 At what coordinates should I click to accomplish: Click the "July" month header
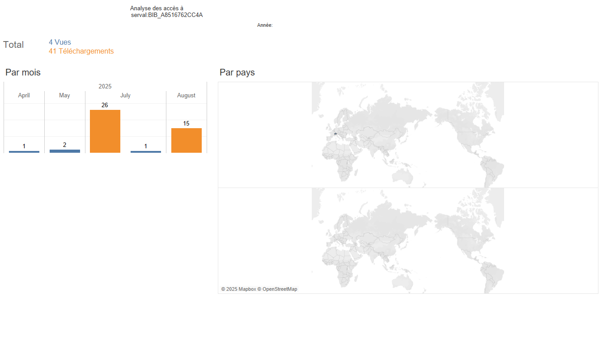click(x=126, y=96)
